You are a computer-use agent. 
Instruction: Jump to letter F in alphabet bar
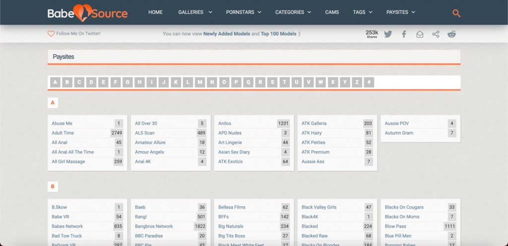(115, 82)
